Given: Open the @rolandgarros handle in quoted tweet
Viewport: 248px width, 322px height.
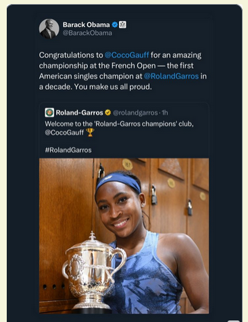Looking at the screenshot, I should [x=135, y=113].
